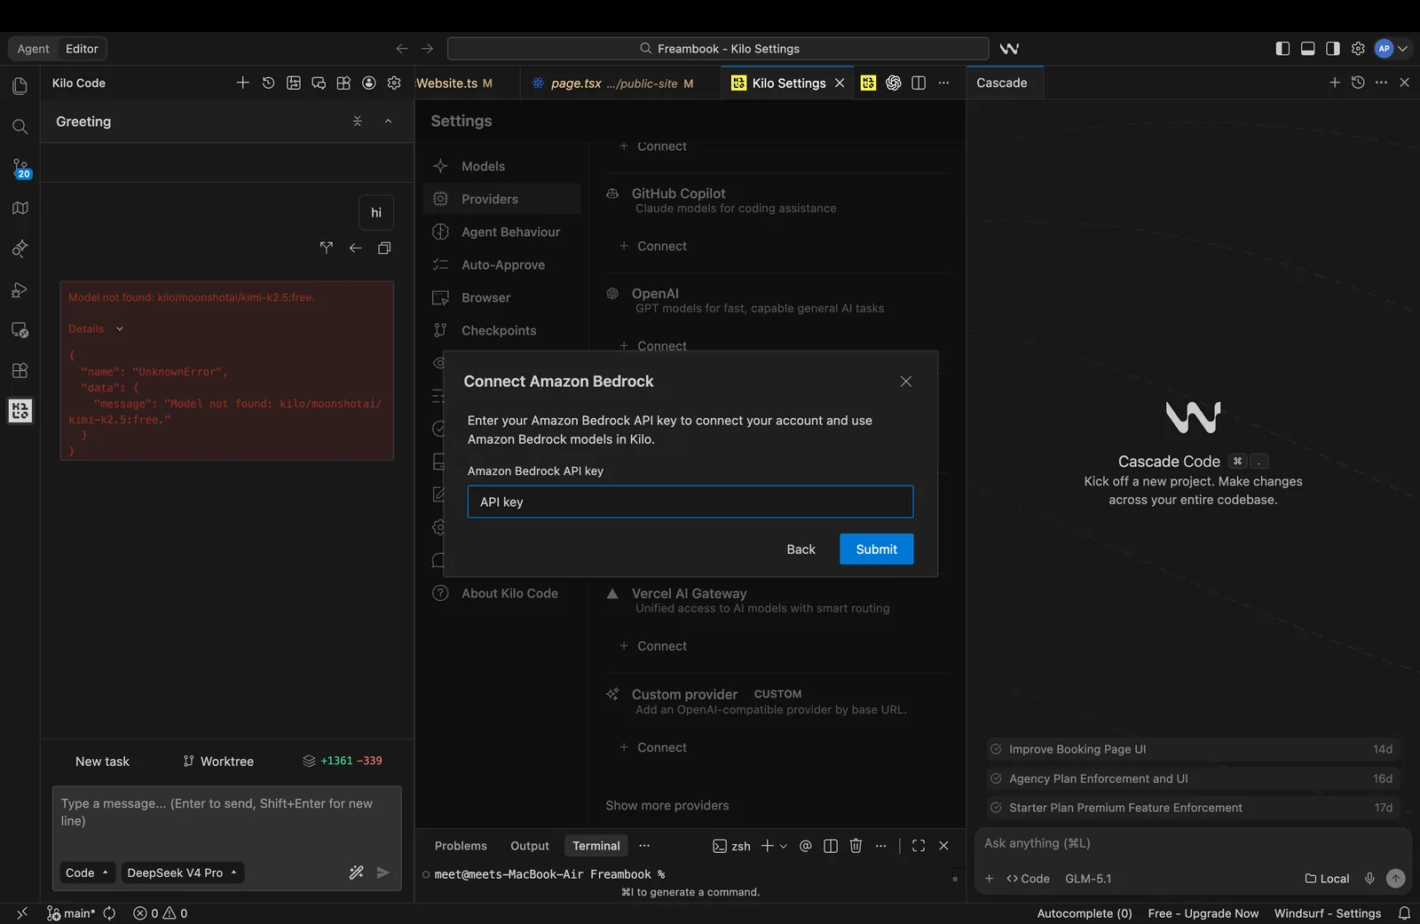This screenshot has height=924, width=1420.
Task: Collapse the Greeting task header chevron
Action: click(388, 122)
